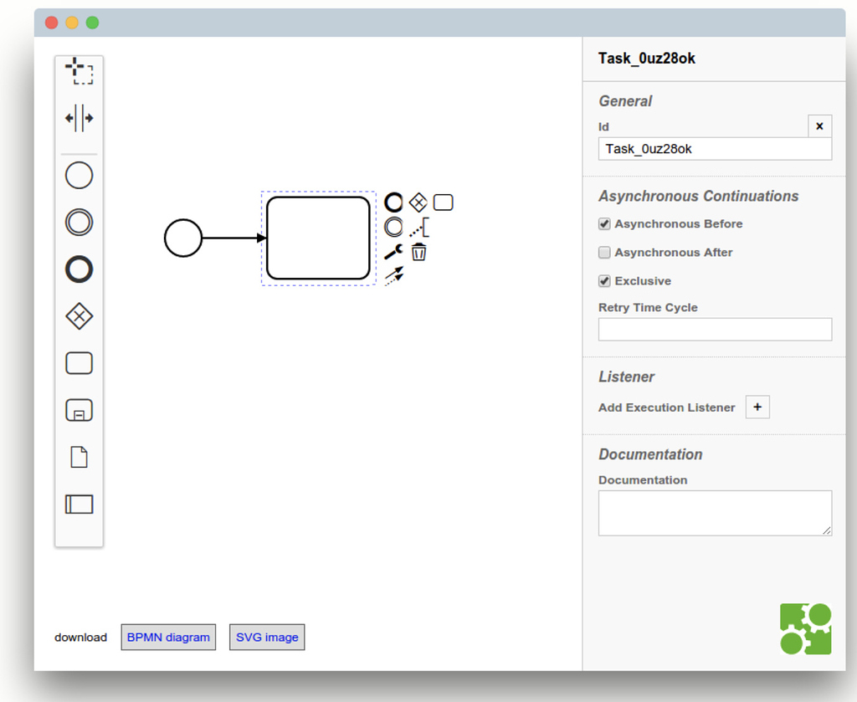Select the gateway shape in the palette
This screenshot has width=857, height=702.
click(79, 316)
